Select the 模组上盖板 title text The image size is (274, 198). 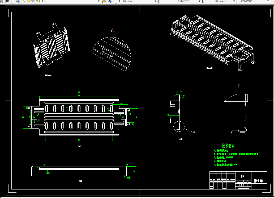[x=258, y=181]
